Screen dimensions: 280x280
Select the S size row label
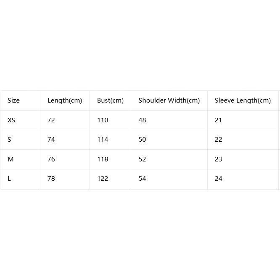tap(10, 140)
